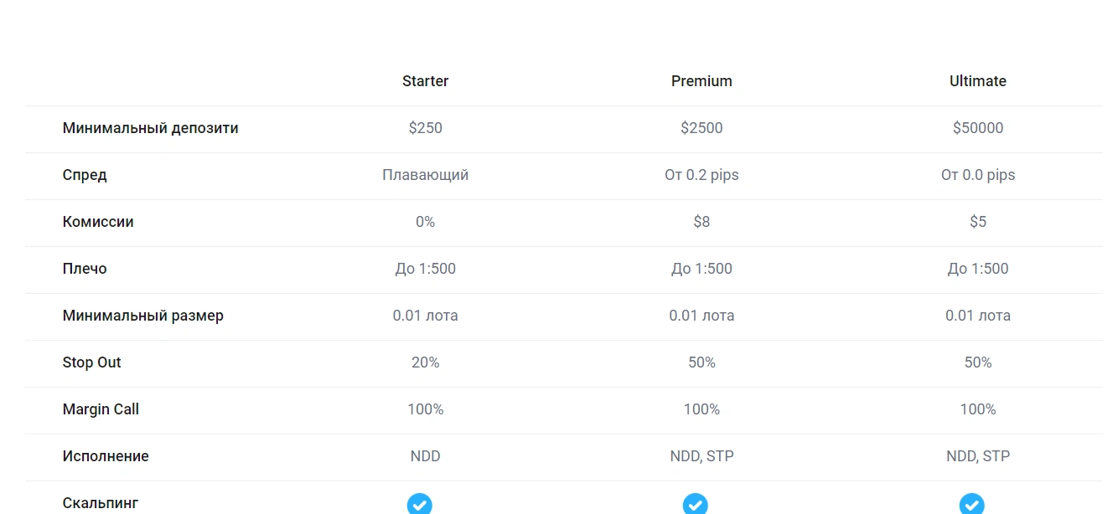
Task: Click the $50000 Ultimate deposit value
Action: (x=978, y=128)
